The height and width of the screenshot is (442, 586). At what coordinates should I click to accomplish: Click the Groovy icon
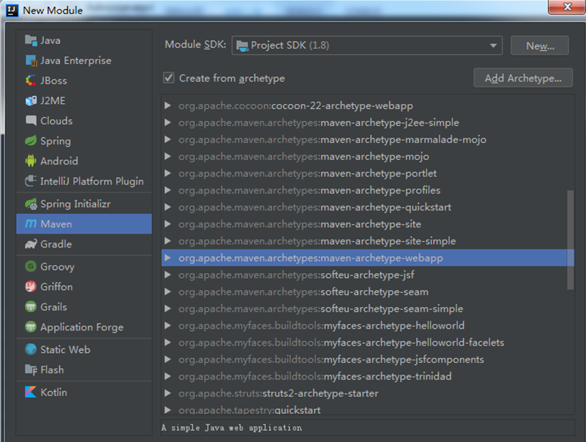click(31, 266)
